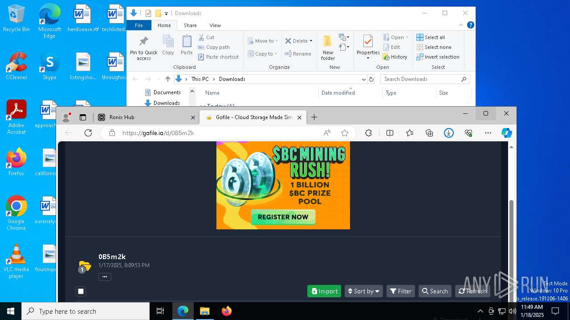Toggle the select-all checkbox in Gofile
The width and height of the screenshot is (570, 320).
(x=81, y=291)
